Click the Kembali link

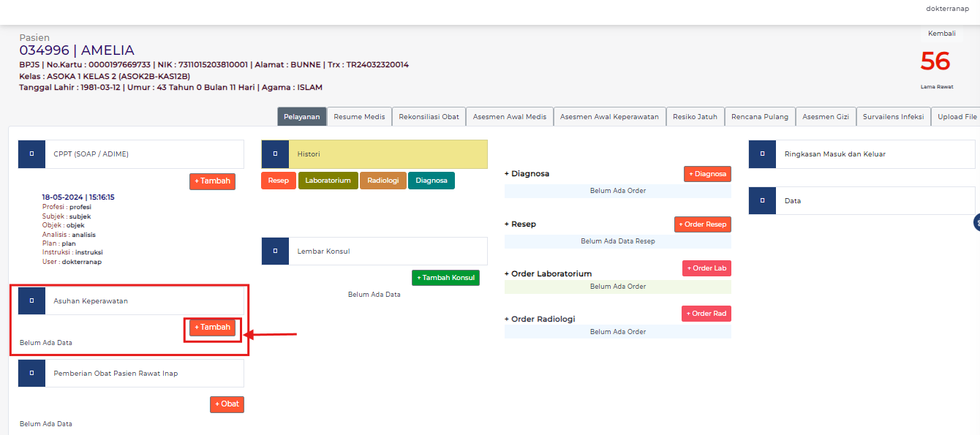click(x=941, y=34)
